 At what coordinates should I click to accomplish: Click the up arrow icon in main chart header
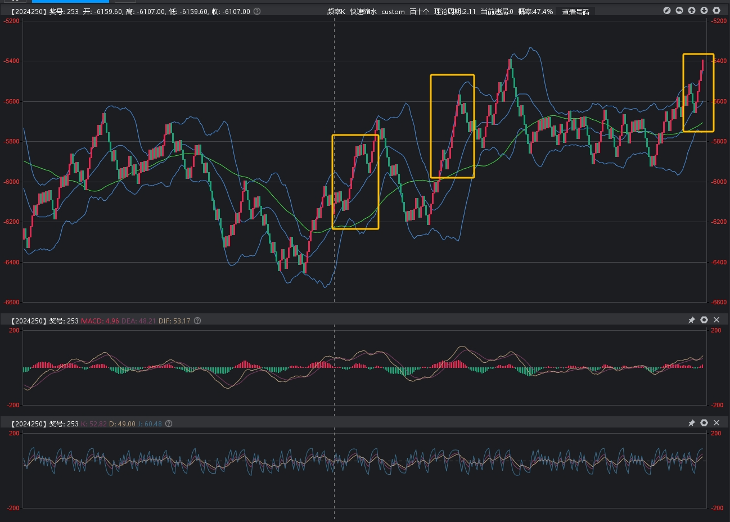[692, 11]
